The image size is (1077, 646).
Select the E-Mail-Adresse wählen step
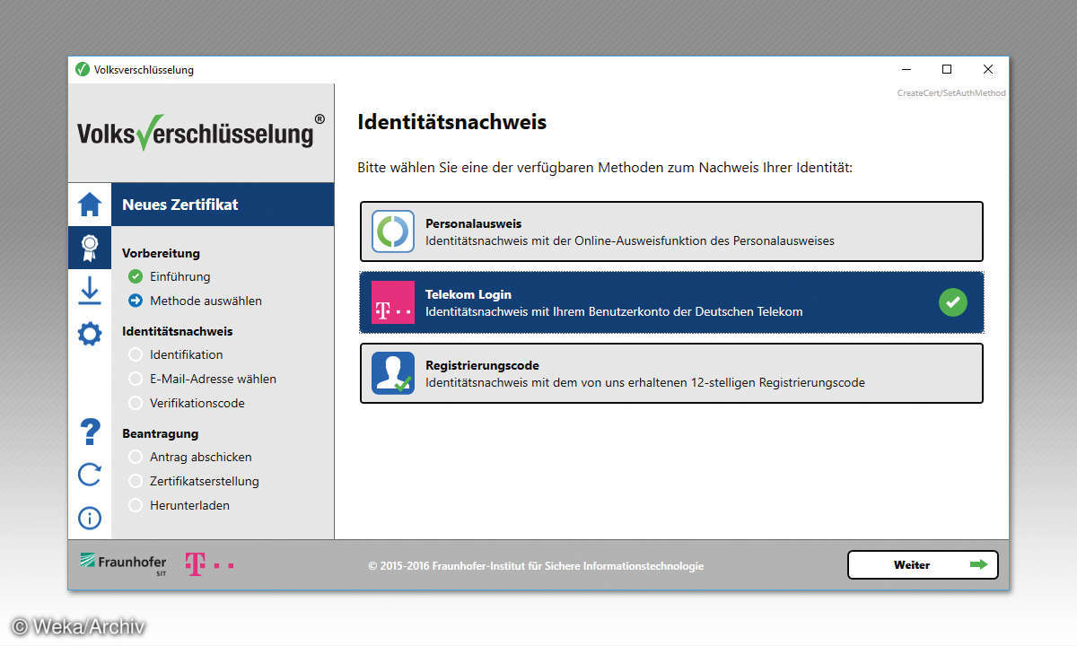click(213, 379)
